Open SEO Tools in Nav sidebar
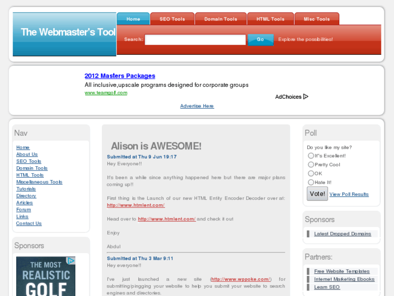394x296 pixels. point(29,161)
